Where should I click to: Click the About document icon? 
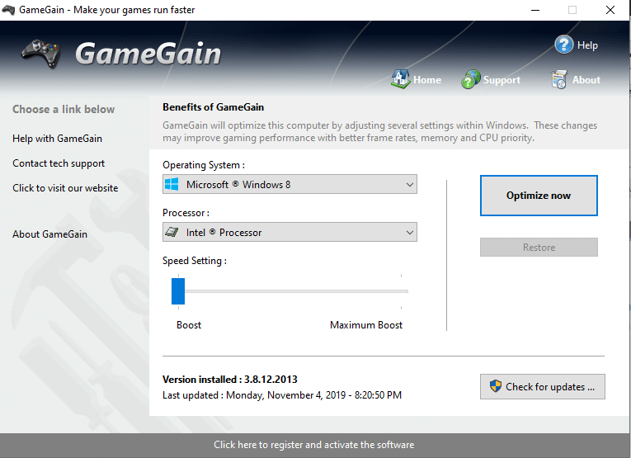559,79
